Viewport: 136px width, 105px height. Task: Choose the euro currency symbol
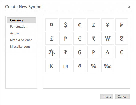click(x=80, y=38)
